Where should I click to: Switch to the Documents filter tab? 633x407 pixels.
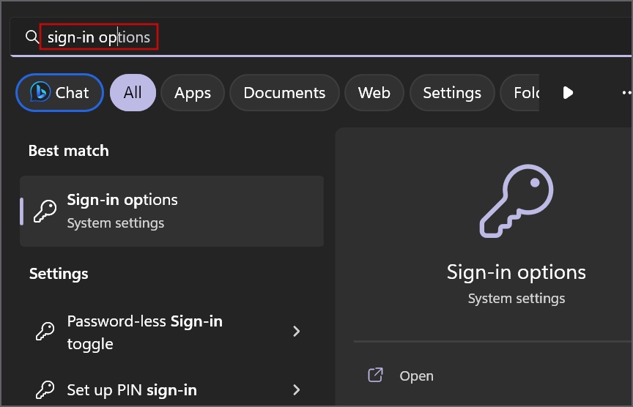point(284,93)
